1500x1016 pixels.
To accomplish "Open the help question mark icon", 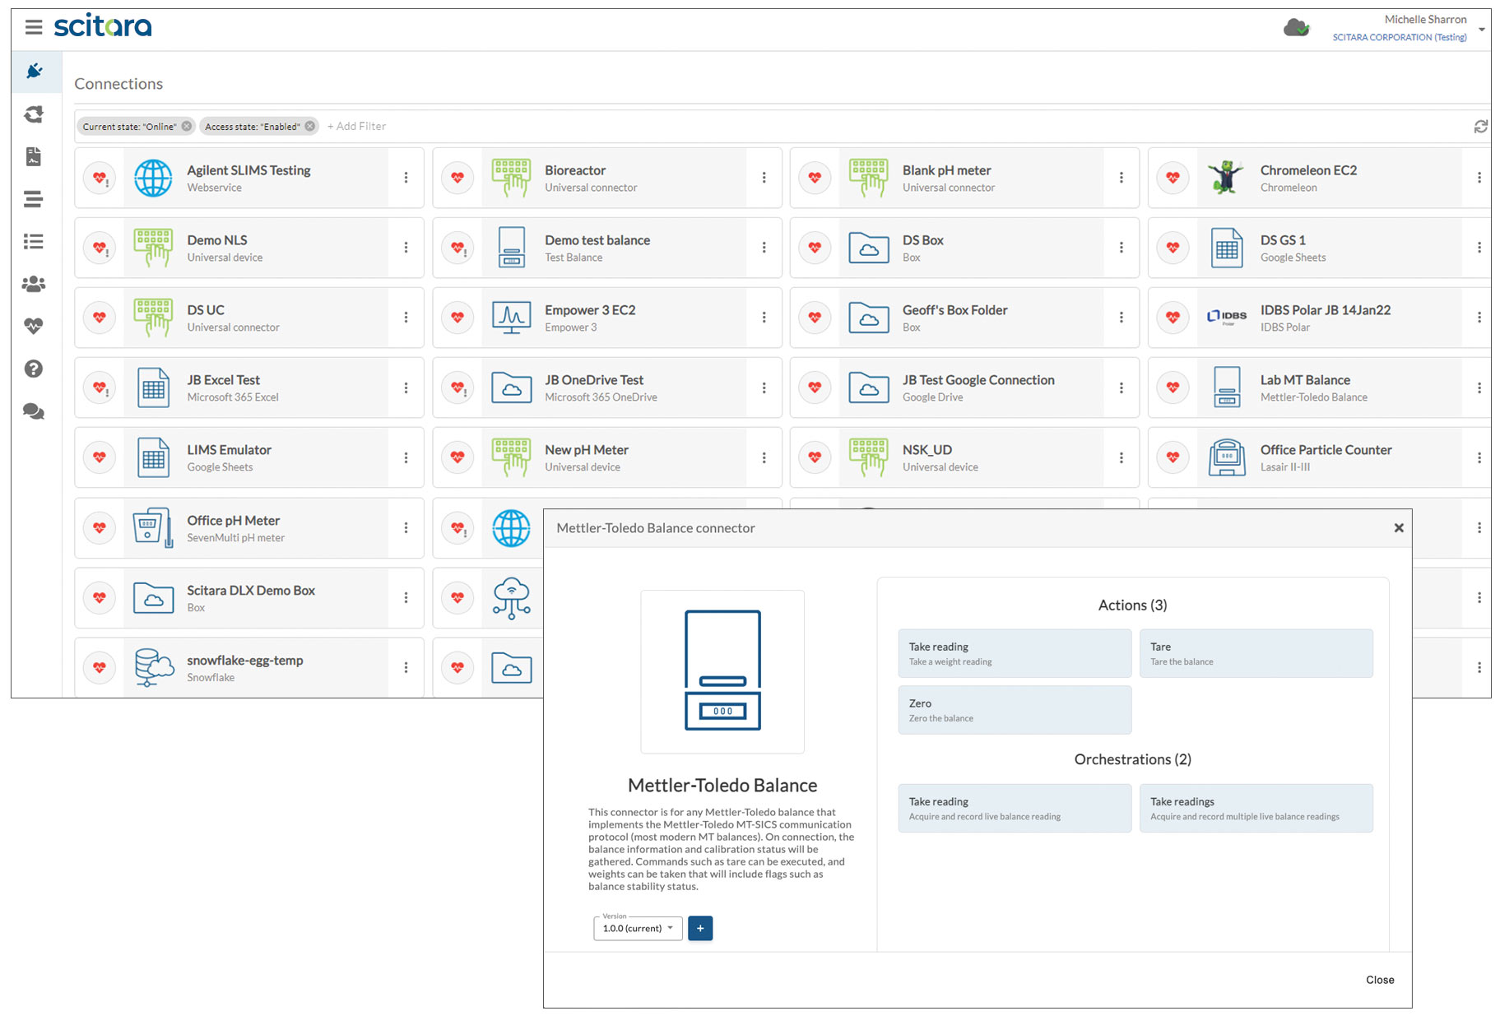I will click(x=34, y=369).
